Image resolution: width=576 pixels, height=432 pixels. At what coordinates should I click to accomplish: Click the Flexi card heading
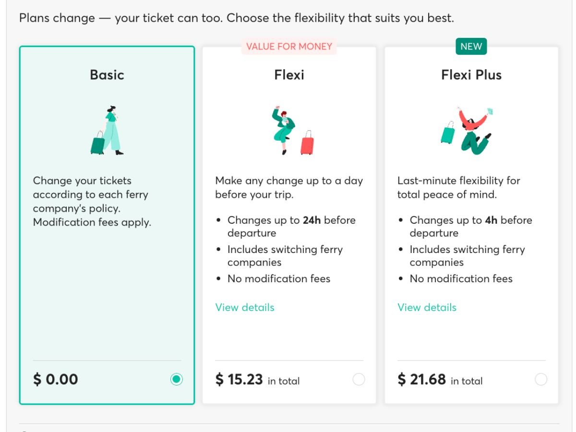(289, 75)
